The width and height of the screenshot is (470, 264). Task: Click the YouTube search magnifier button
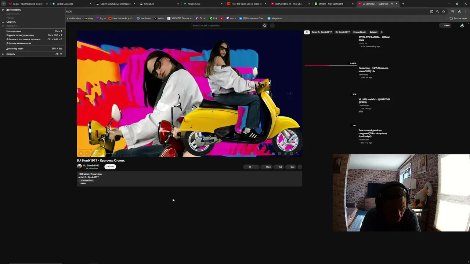tap(264, 26)
